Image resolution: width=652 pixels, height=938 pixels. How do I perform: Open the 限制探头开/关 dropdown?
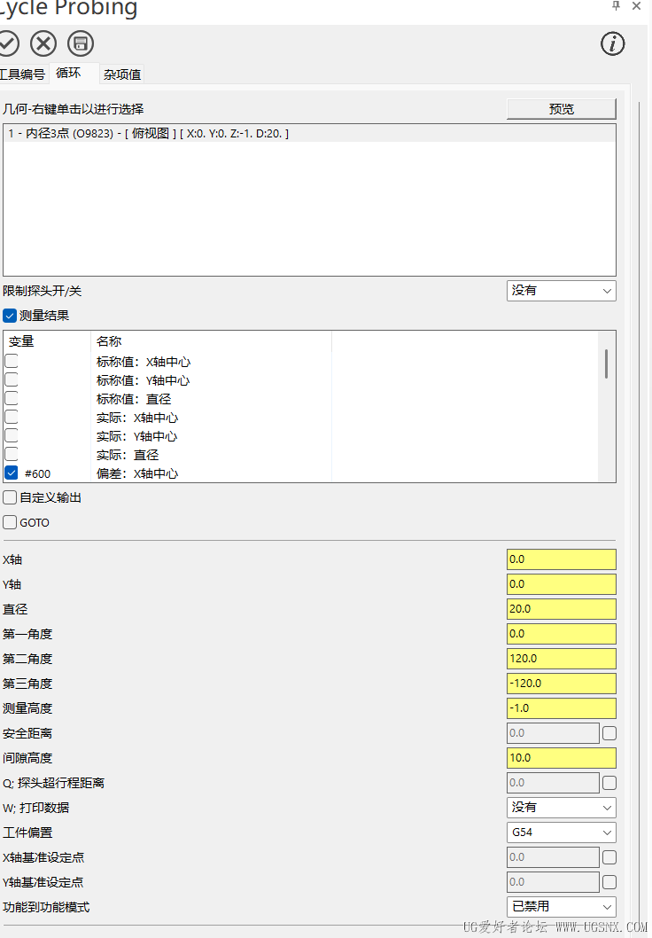561,291
